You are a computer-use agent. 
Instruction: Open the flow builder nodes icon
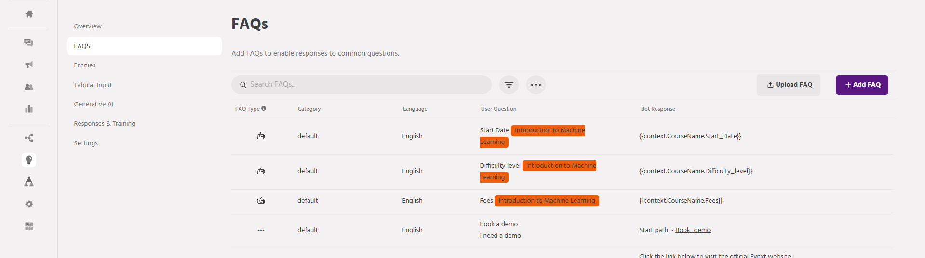click(29, 138)
